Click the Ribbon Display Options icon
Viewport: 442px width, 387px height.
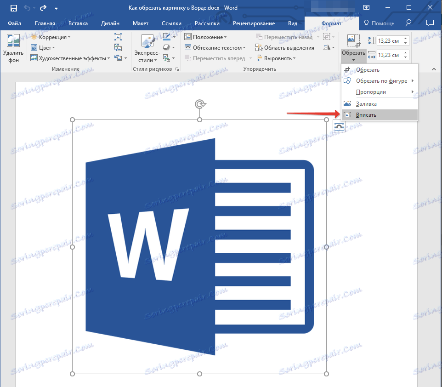click(x=367, y=8)
